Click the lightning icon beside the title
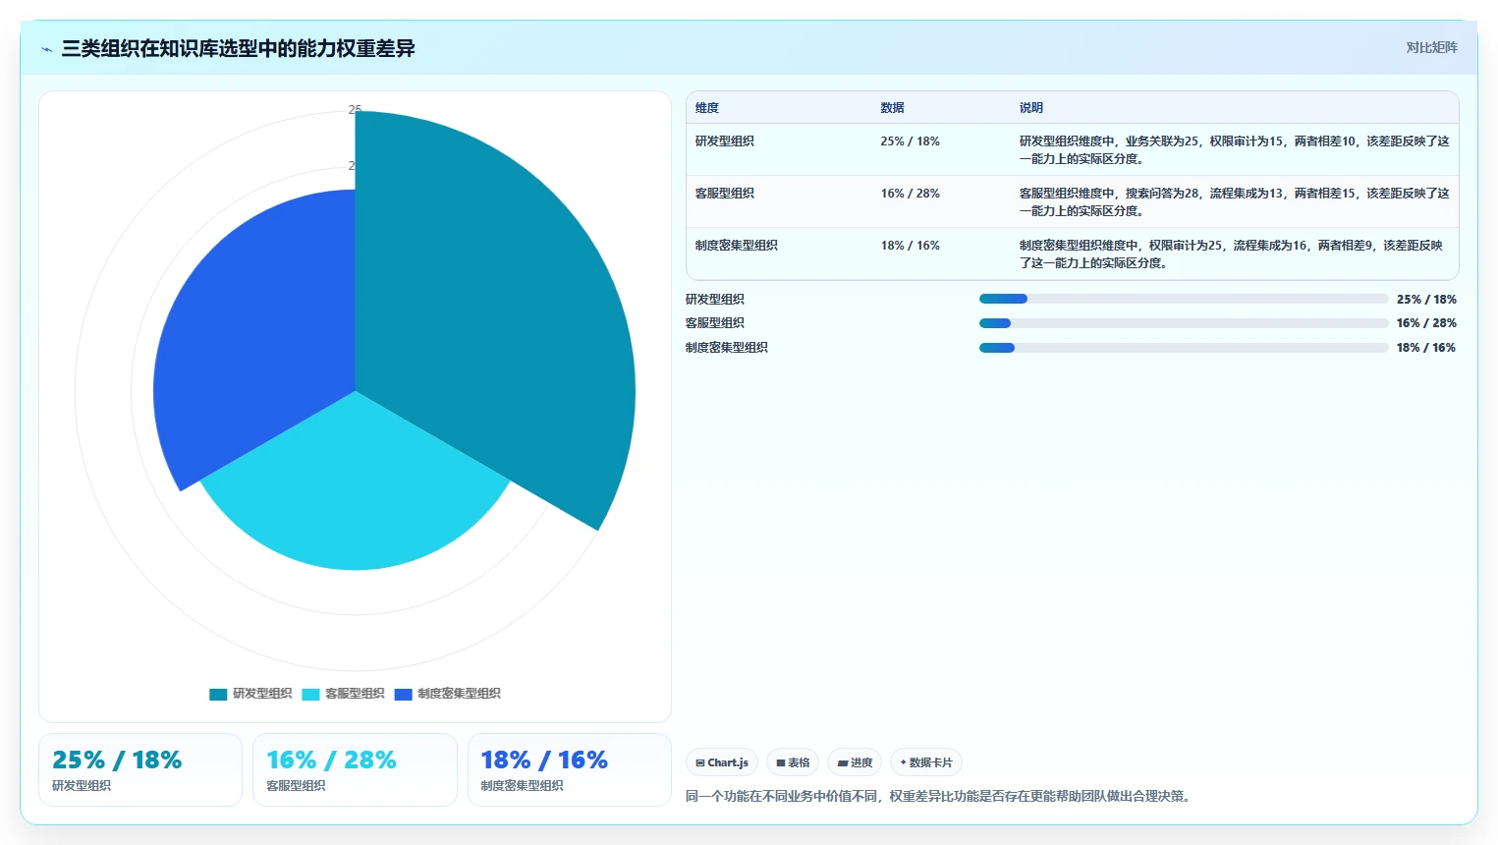This screenshot has width=1498, height=845. (46, 49)
